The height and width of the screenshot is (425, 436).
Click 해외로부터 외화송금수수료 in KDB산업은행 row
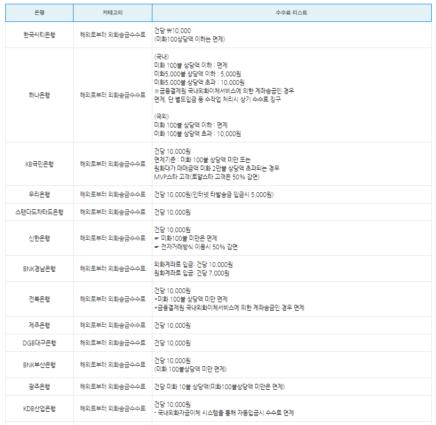(x=112, y=408)
